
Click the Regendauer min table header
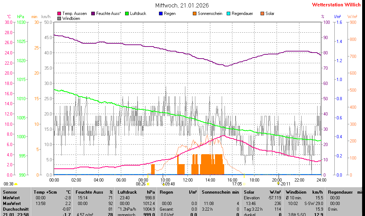click(x=344, y=192)
